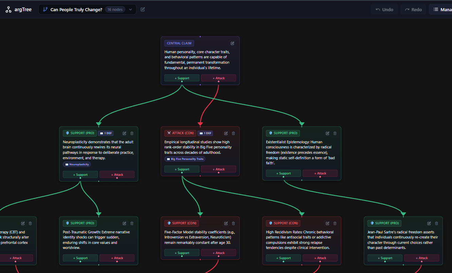
Task: Click the SUPPORT (PRO) badge on Neuroplasticity node
Action: click(80, 133)
